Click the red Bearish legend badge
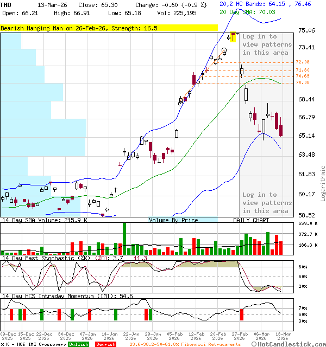This screenshot has width=326, height=347. click(x=105, y=344)
